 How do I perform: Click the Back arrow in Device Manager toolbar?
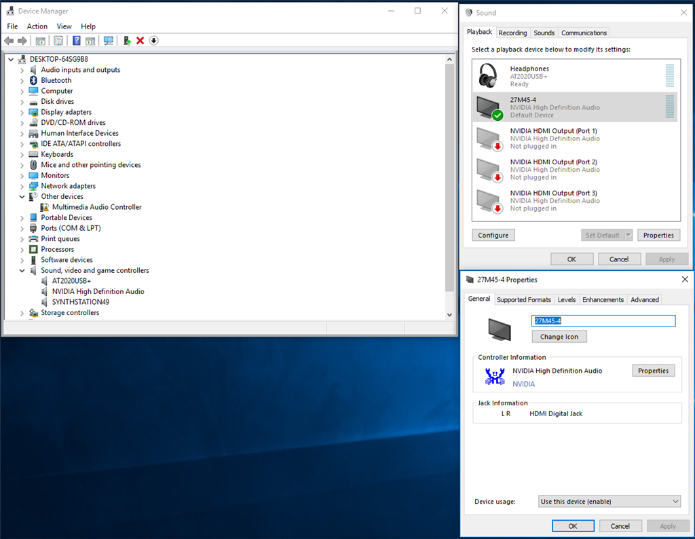point(9,41)
